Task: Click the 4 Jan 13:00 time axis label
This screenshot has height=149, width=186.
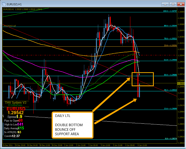Action: coord(142,145)
